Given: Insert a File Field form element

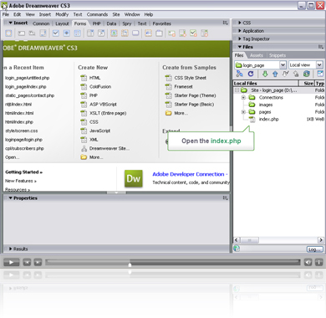Looking at the screenshot, I should [x=125, y=33].
